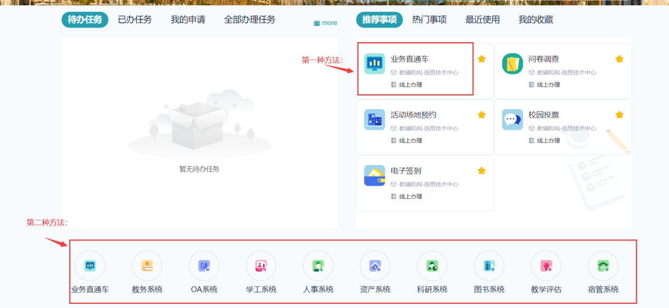Unfavorite the 电子签到 card star
The image size is (669, 308).
[481, 171]
